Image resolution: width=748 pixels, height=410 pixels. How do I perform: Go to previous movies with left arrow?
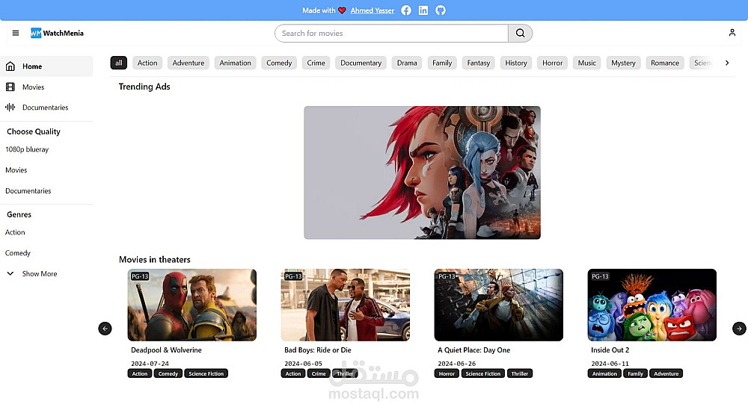105,329
